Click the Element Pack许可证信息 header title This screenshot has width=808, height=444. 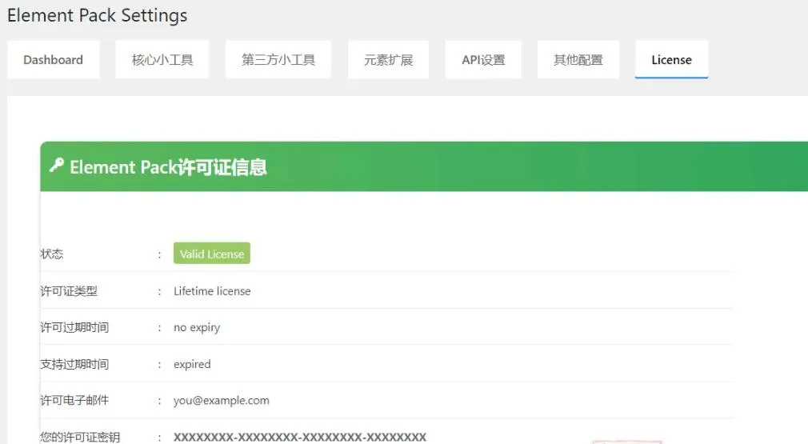coord(168,167)
